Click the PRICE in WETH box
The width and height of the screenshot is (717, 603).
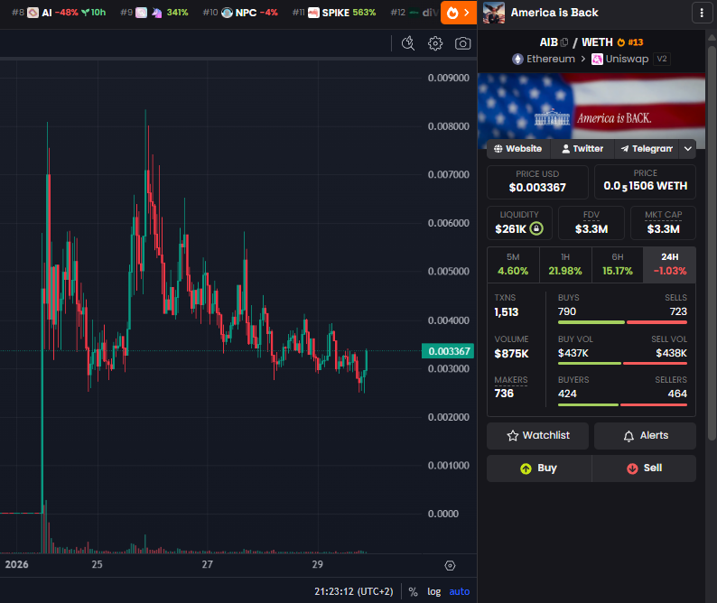pyautogui.click(x=645, y=182)
